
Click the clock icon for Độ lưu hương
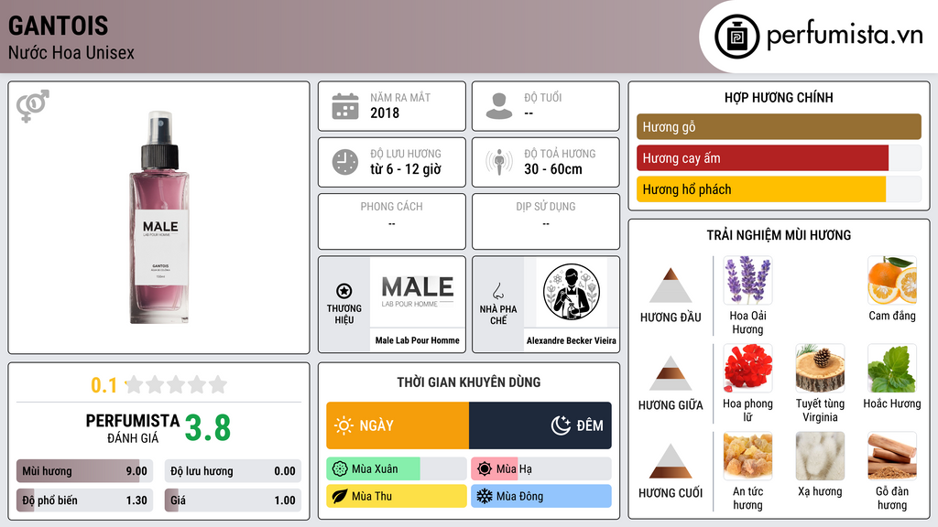click(345, 162)
